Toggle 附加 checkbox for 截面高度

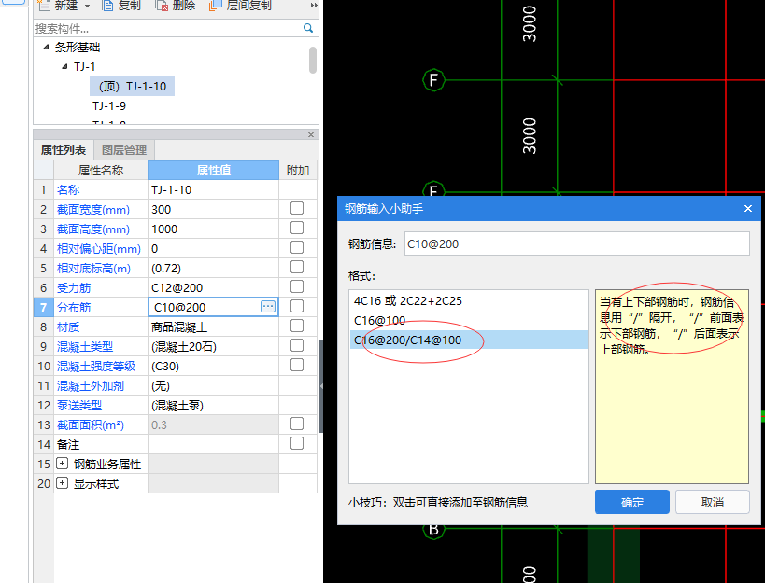(297, 228)
